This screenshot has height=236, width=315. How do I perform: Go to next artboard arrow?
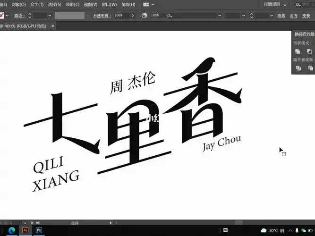point(32,222)
